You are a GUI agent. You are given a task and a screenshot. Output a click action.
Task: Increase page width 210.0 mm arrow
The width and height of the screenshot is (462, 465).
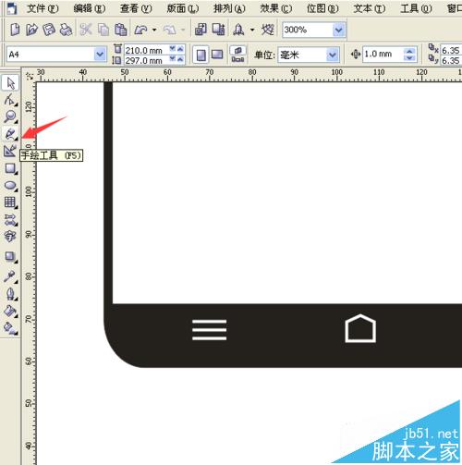click(x=180, y=49)
